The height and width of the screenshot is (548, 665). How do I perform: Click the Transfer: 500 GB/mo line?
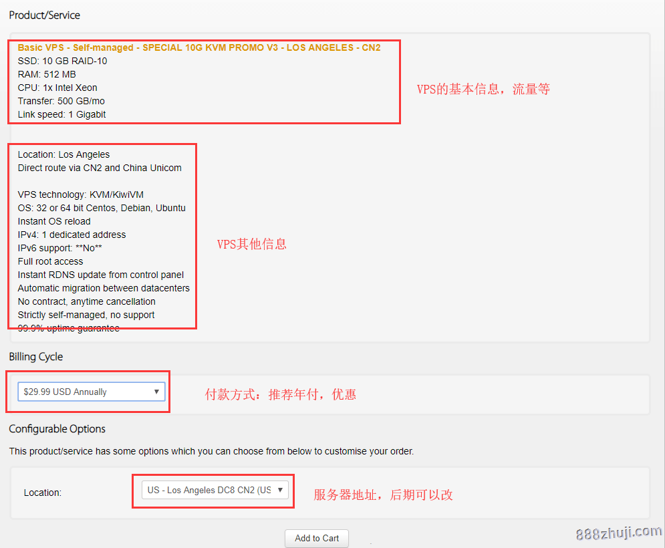[x=61, y=101]
